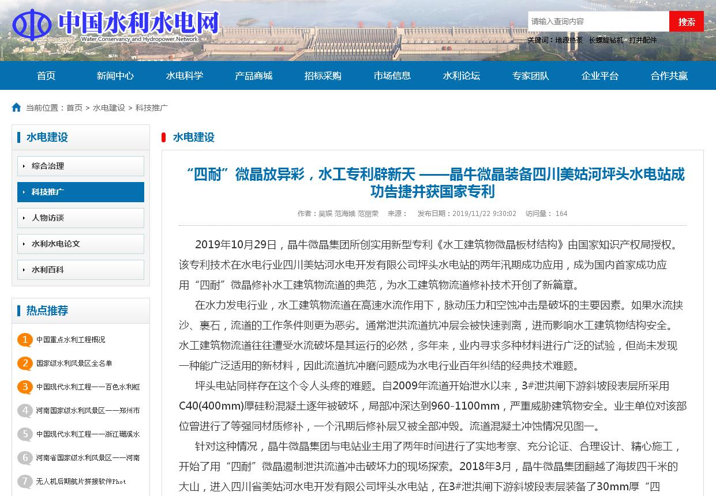The width and height of the screenshot is (716, 496).
Task: Click the 中国水利水电网 site logo
Action: [115, 25]
